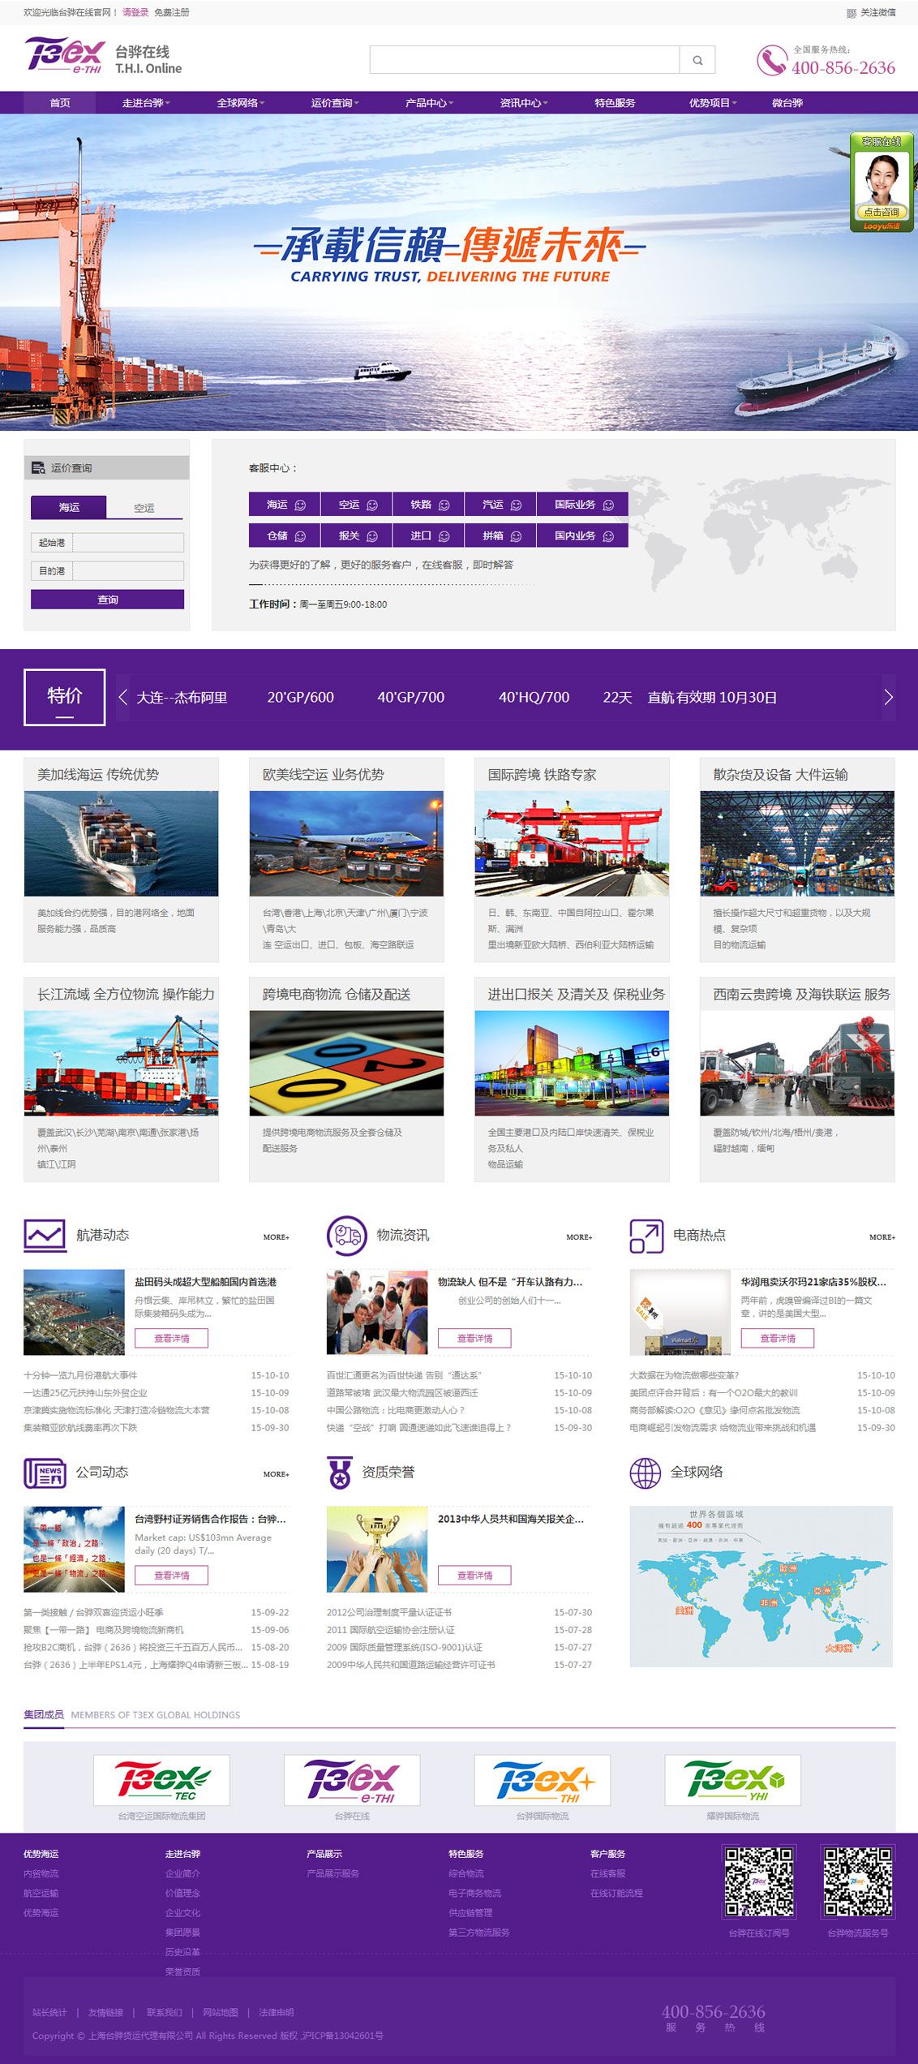The image size is (918, 2064).
Task: Click the T3EX e-THI logo
Action: pyautogui.click(x=65, y=55)
